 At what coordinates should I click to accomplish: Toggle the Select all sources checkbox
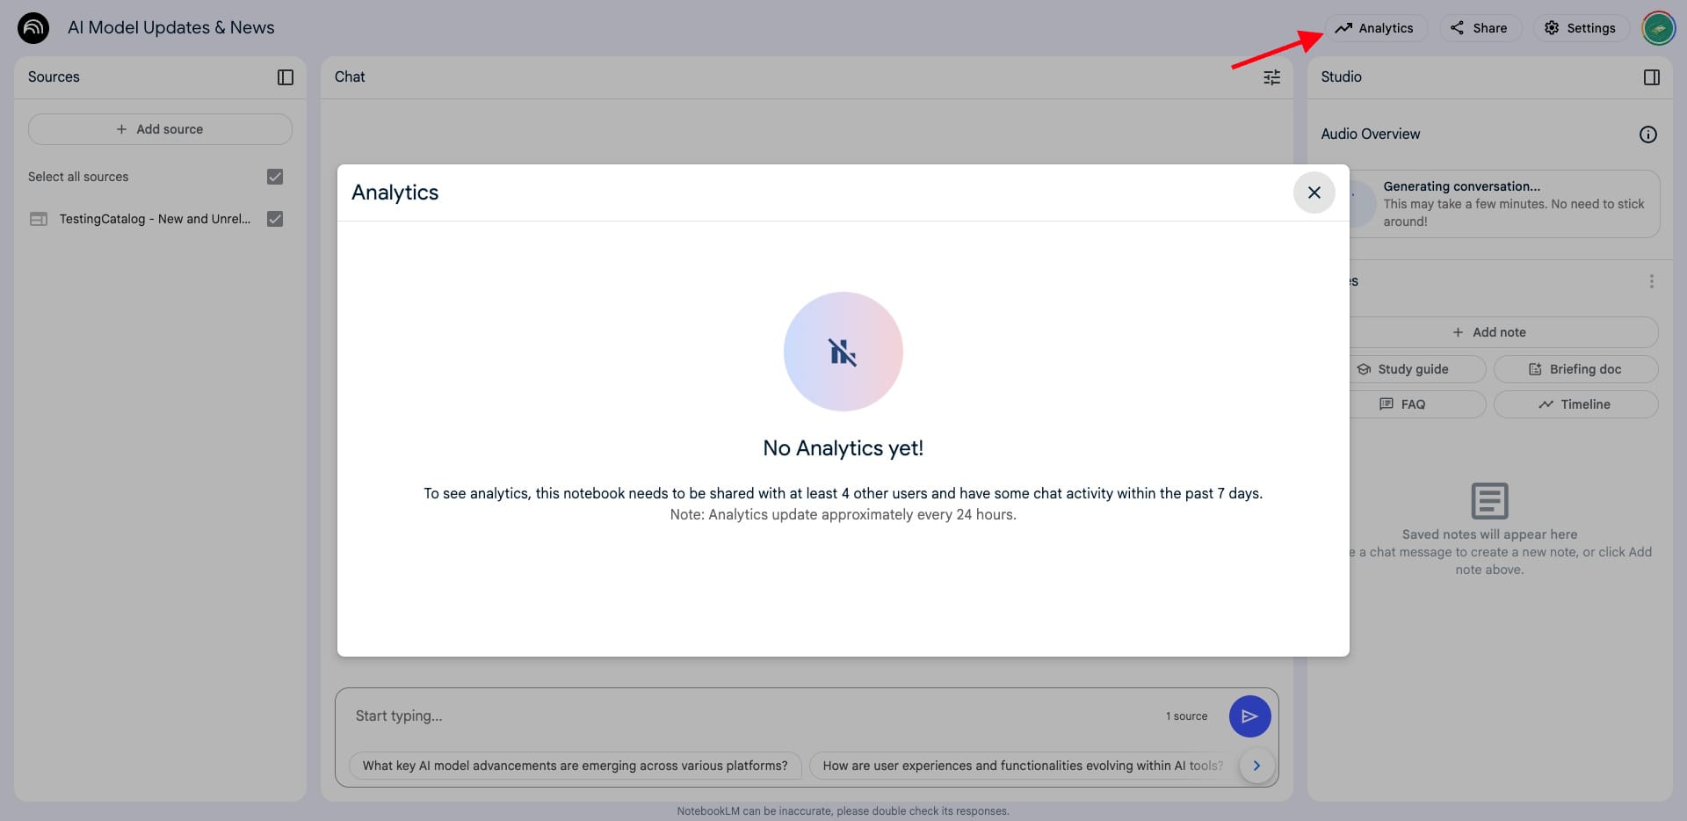[275, 177]
